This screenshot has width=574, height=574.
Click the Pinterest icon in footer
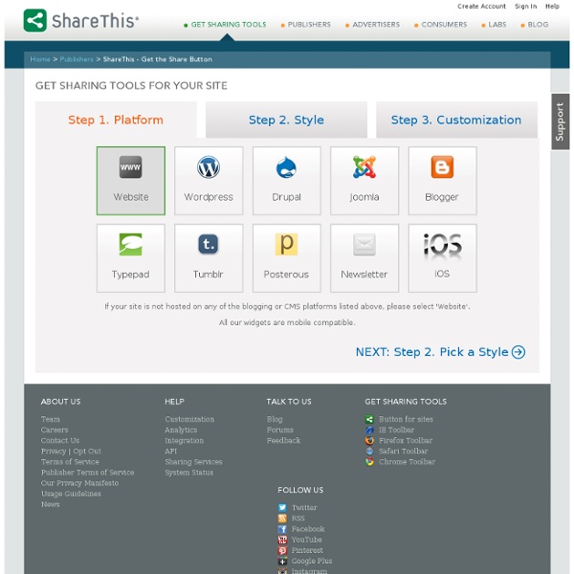pyautogui.click(x=282, y=550)
